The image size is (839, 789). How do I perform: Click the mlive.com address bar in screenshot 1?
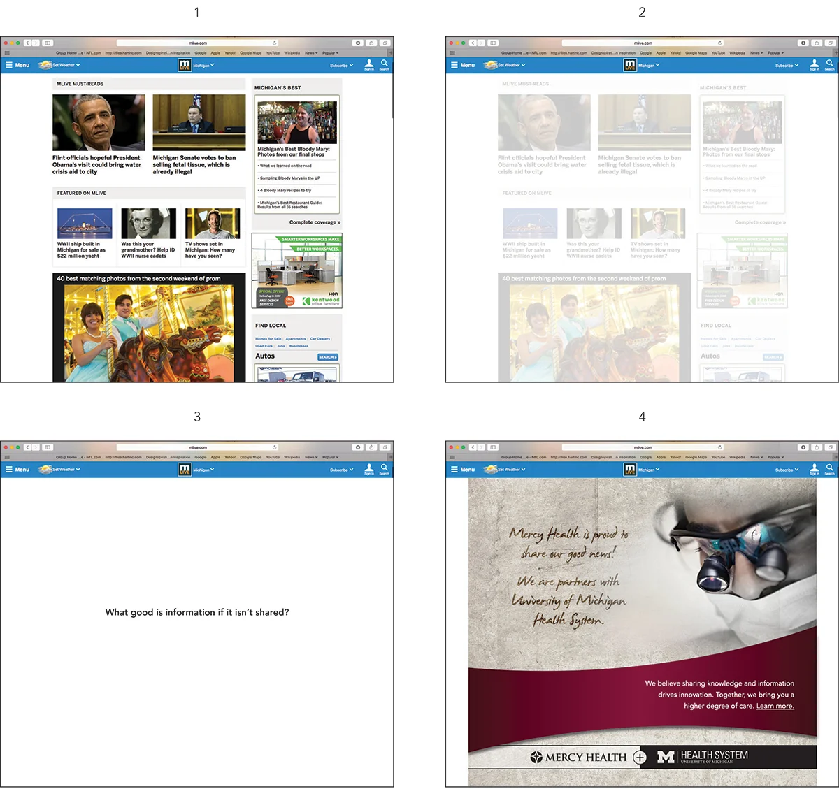coord(198,43)
